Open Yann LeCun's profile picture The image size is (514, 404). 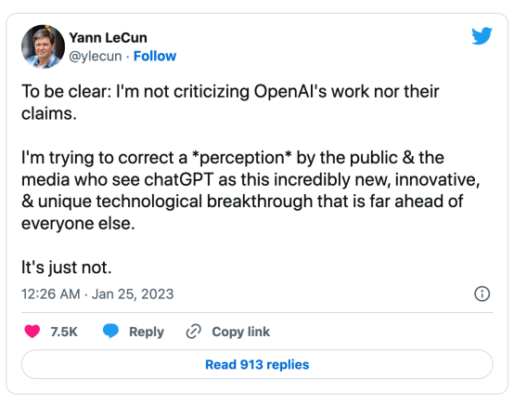[x=43, y=46]
